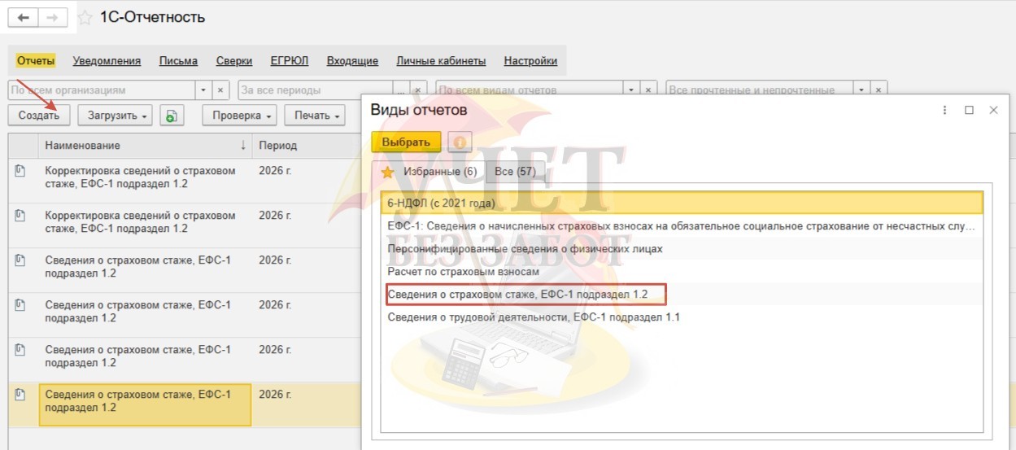The width and height of the screenshot is (1016, 450).
Task: Open the Входящие tab
Action: pos(352,61)
